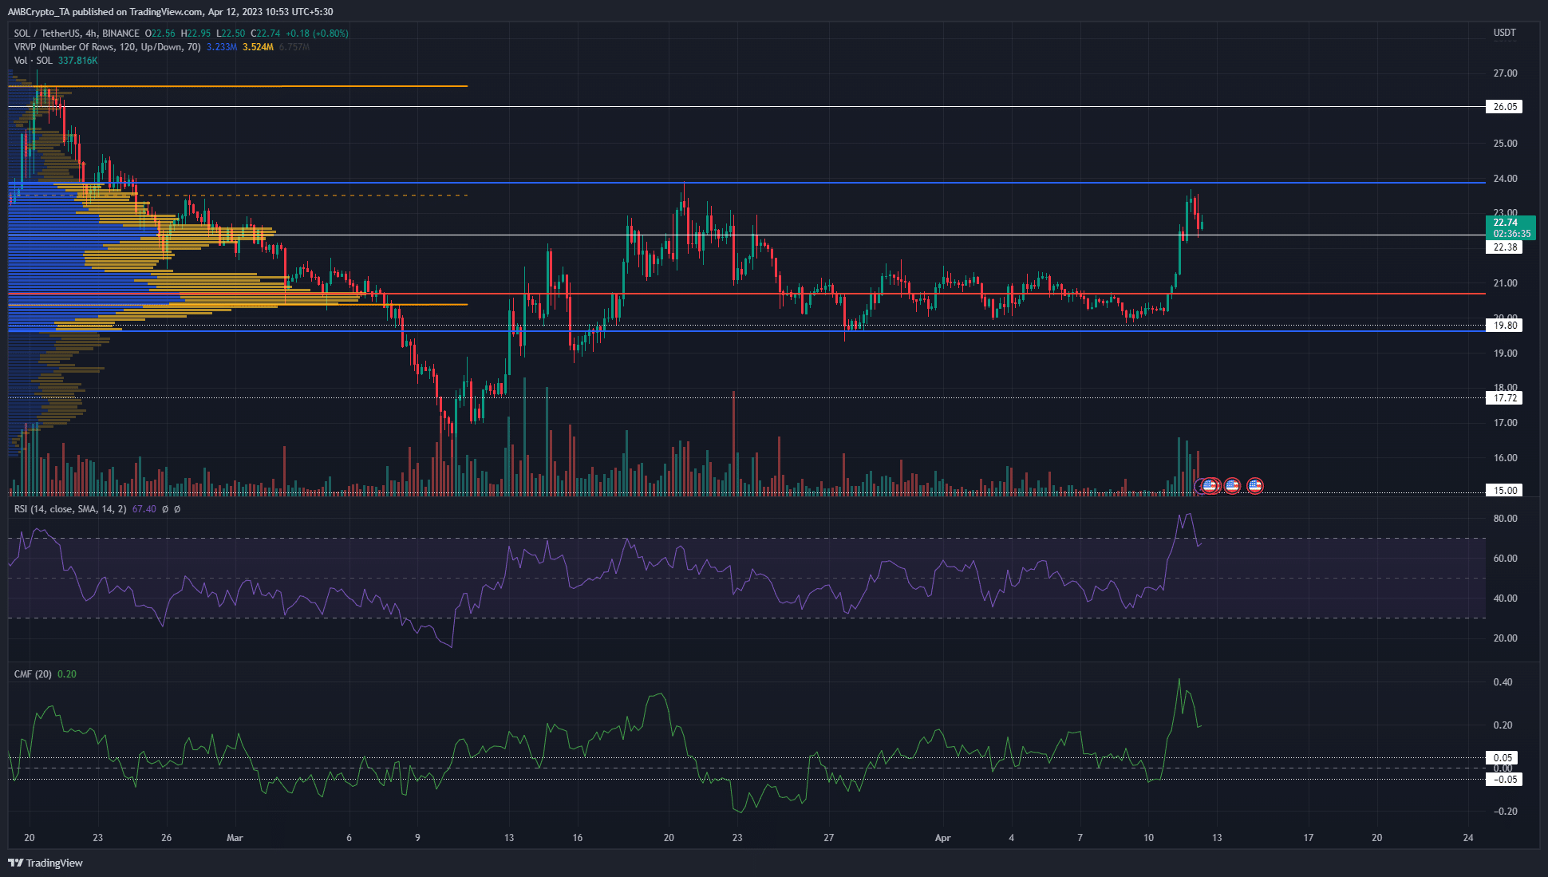The width and height of the screenshot is (1548, 877).
Task: Click the rightmost US flag event icon
Action: tap(1255, 485)
